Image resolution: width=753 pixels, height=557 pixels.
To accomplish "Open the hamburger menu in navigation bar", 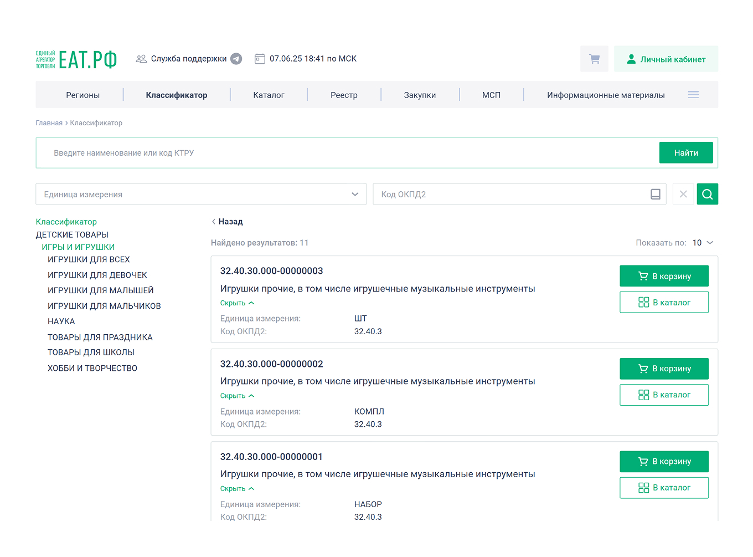I will coord(693,95).
